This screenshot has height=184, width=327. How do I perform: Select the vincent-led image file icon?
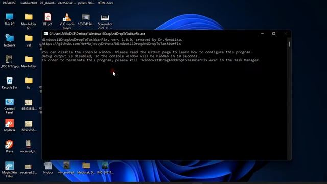coord(67,168)
